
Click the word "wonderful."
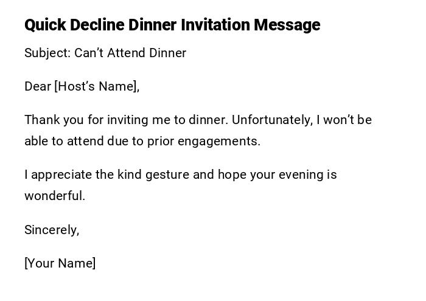(x=55, y=196)
